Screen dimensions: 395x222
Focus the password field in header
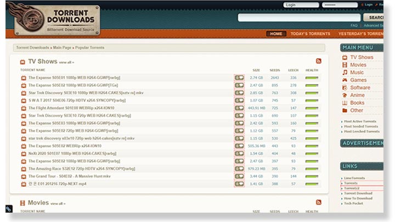point(340,5)
